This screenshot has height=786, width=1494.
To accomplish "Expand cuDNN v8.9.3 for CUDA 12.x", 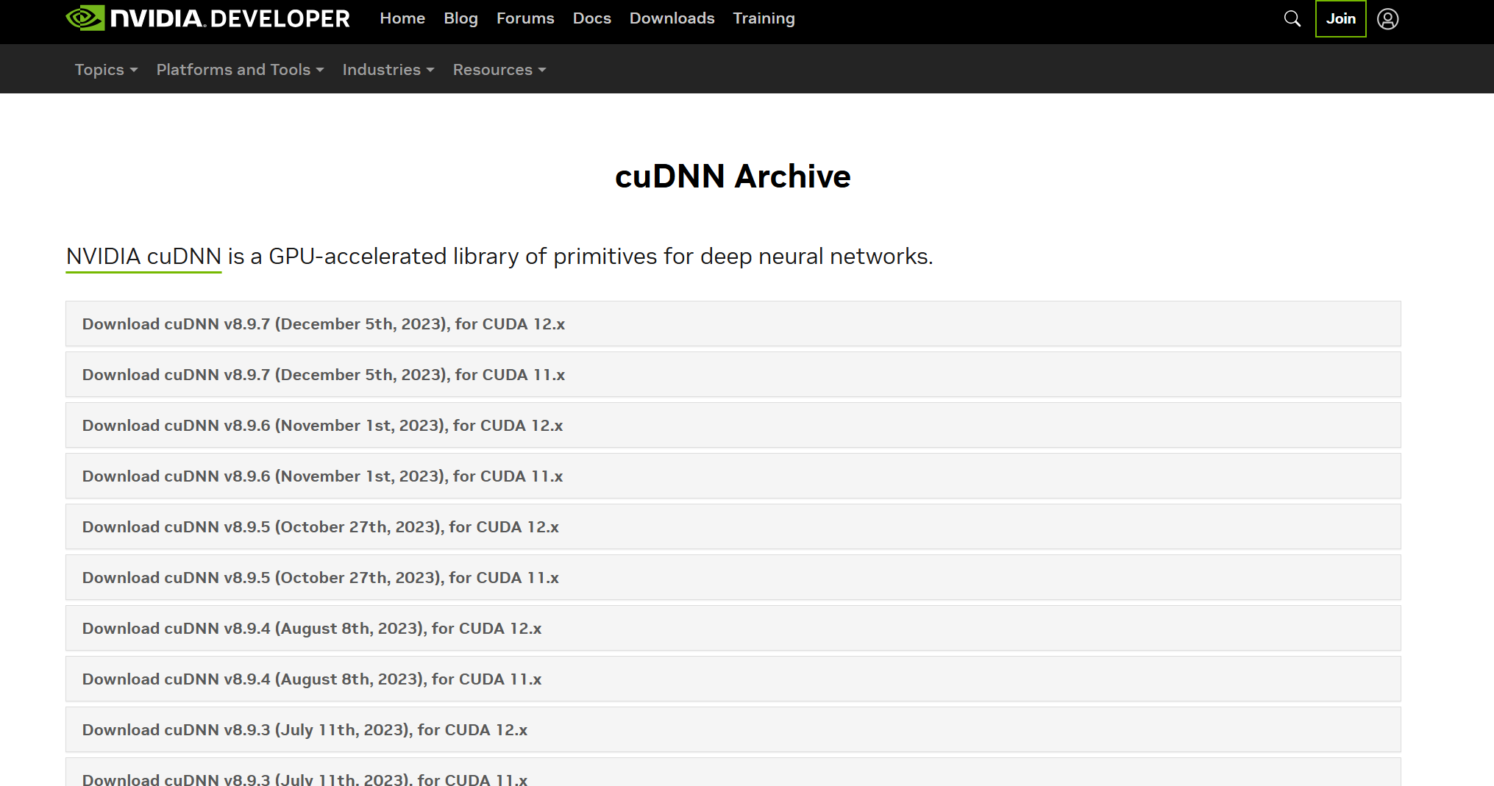I will pos(733,729).
